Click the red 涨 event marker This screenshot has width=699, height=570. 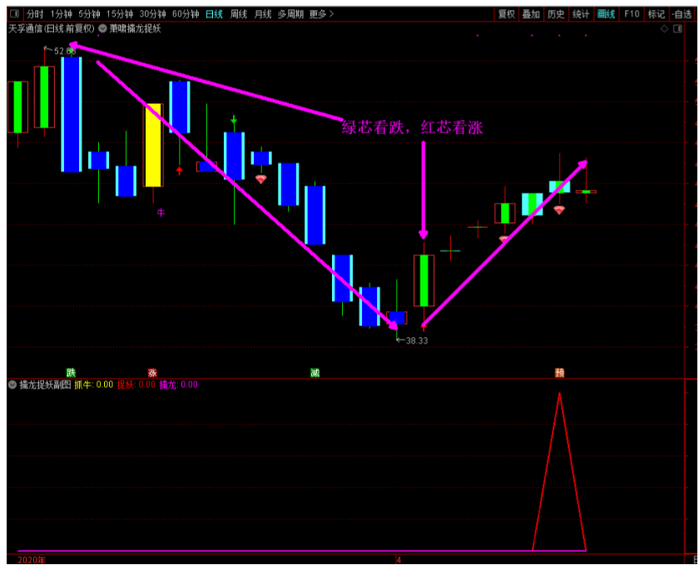pyautogui.click(x=152, y=372)
